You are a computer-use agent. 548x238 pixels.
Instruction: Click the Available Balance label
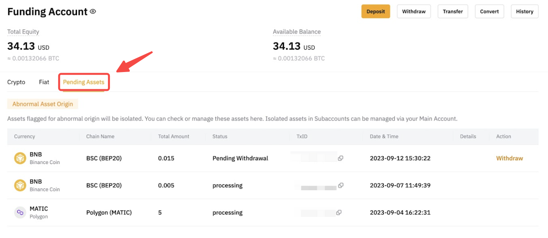coord(297,32)
